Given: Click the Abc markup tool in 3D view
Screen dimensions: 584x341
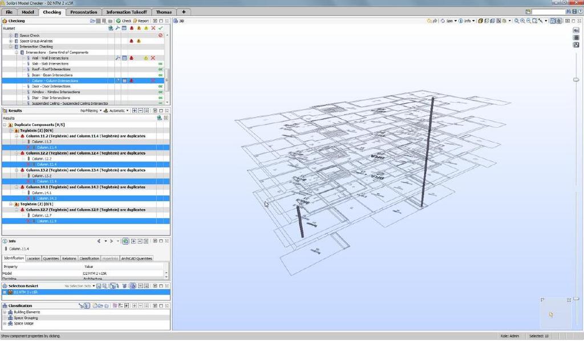Looking at the screenshot, I should [x=576, y=31].
